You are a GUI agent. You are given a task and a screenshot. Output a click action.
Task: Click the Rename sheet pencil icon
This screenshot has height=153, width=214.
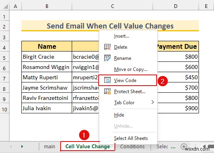[107, 58]
